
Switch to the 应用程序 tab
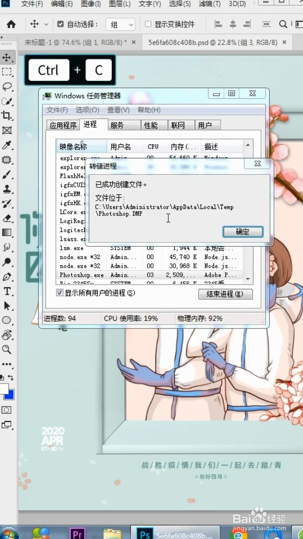click(63, 125)
